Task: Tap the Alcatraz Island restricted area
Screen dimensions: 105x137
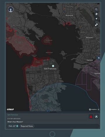Action: 49,52
